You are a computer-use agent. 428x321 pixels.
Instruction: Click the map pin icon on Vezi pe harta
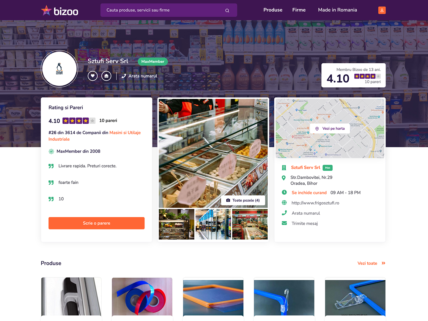coord(317,129)
